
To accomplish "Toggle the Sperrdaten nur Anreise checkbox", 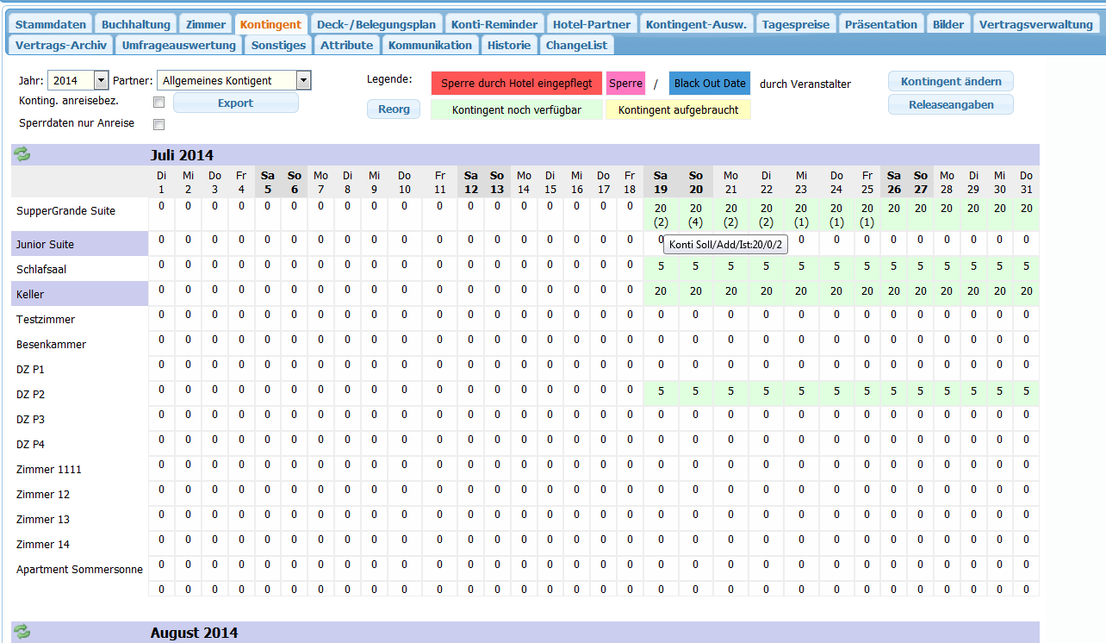I will pyautogui.click(x=158, y=124).
